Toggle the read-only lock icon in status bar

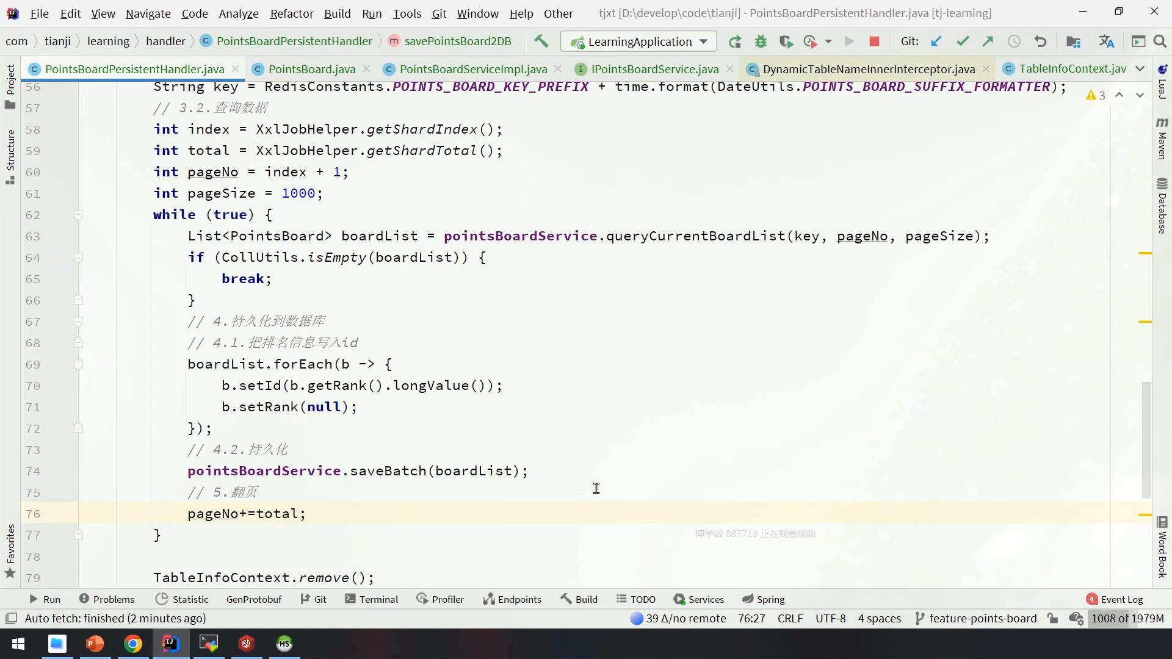pos(1052,618)
